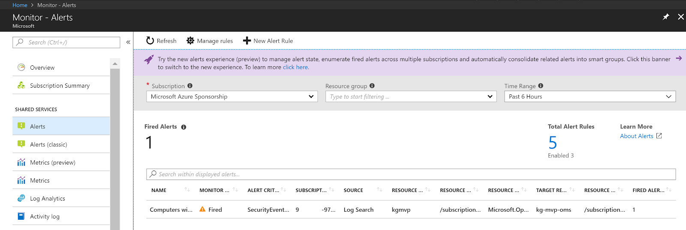Open Overview in sidebar
686x230 pixels.
(61, 68)
